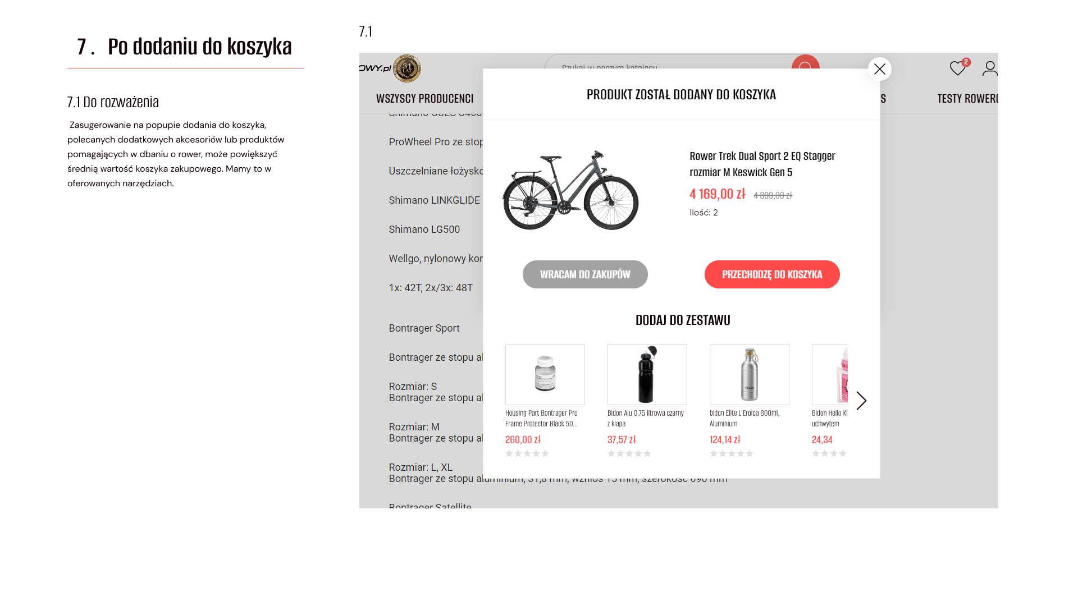
Task: Show next accessories with carousel arrow
Action: (x=861, y=401)
